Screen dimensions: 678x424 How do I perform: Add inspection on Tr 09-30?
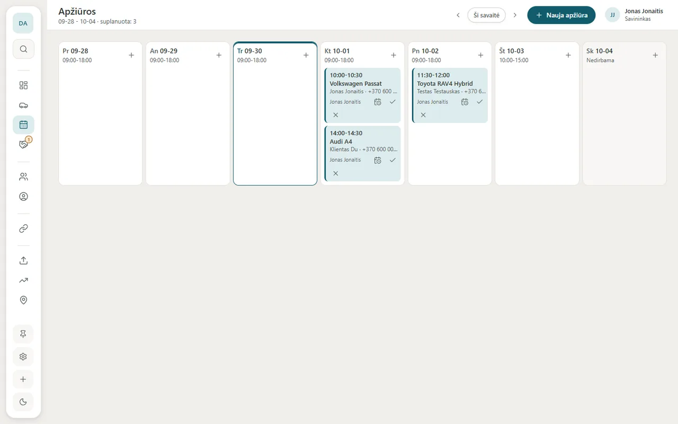tap(306, 55)
